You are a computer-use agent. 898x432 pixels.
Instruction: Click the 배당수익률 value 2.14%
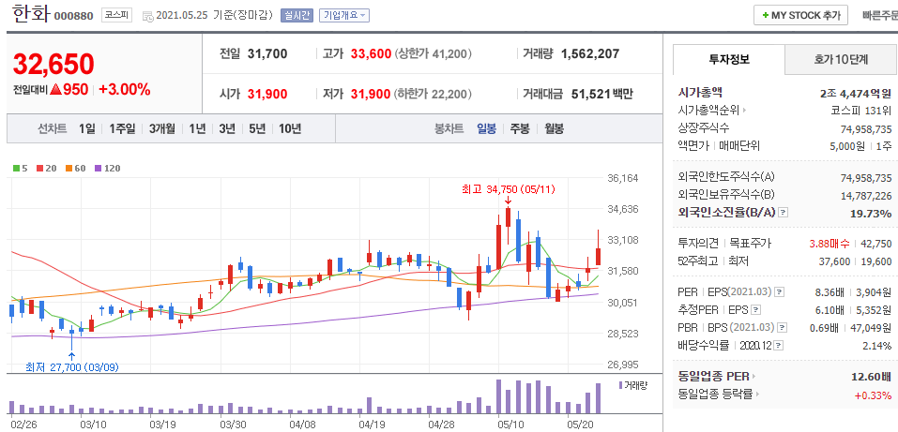pos(877,346)
